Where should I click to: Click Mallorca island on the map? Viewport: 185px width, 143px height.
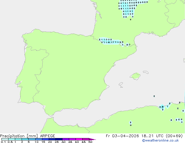[135, 76]
